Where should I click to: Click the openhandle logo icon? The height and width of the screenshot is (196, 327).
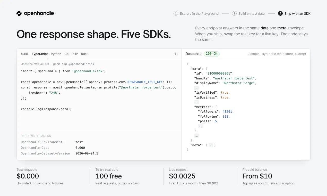pyautogui.click(x=19, y=13)
